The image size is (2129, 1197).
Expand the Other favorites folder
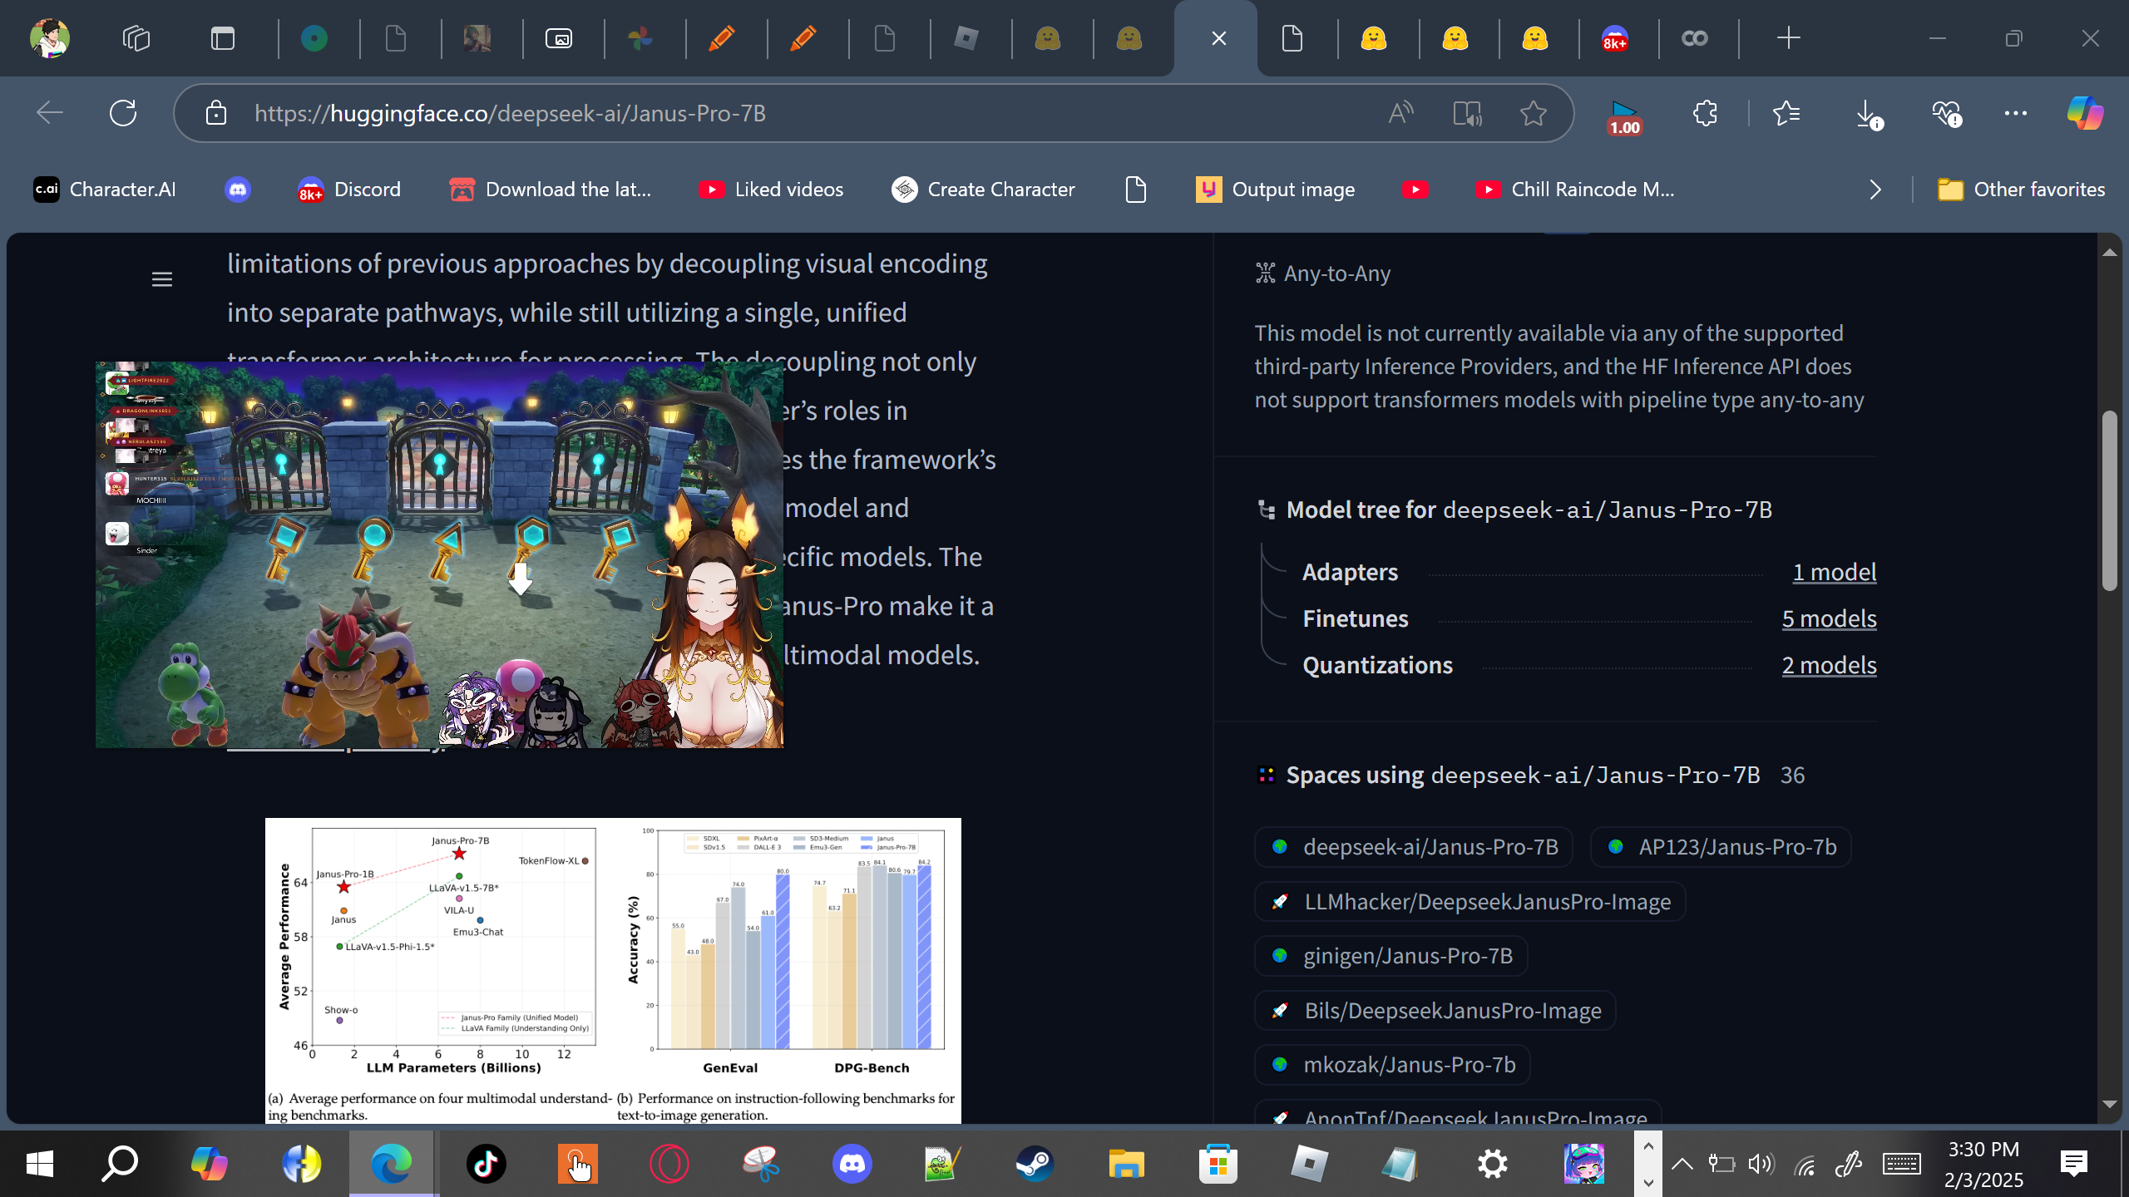coord(2021,190)
